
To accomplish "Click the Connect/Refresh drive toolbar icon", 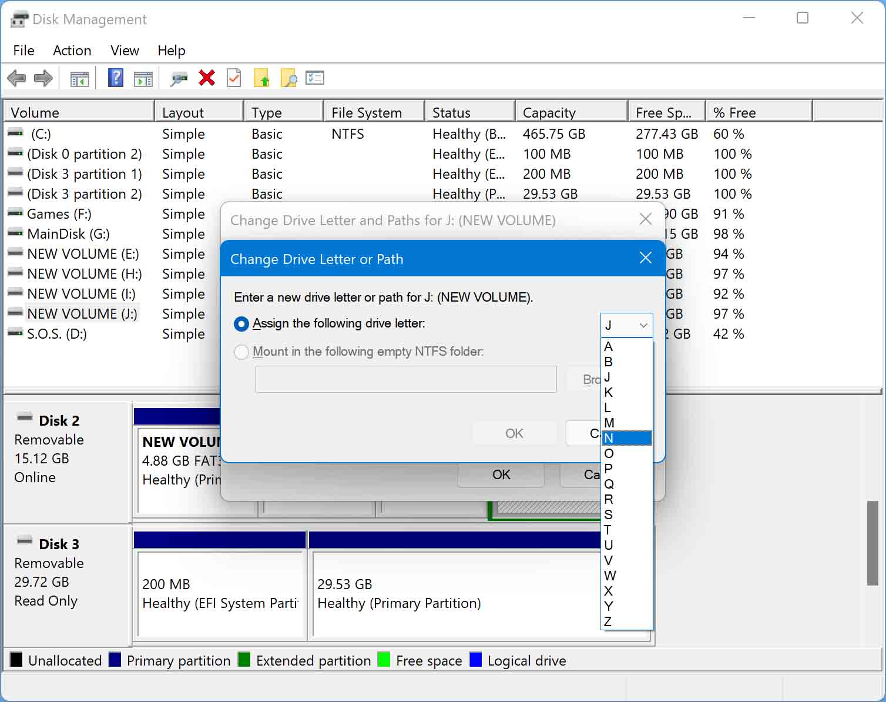I will (x=179, y=78).
